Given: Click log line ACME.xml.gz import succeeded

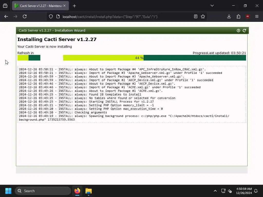Looking at the screenshot, I should [110, 87].
